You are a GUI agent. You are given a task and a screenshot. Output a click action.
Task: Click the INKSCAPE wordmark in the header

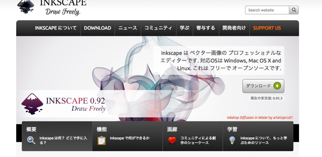63,3
